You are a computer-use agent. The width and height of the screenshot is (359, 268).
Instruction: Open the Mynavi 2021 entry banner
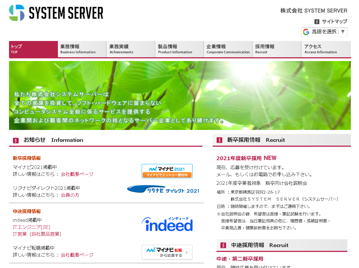point(167,171)
